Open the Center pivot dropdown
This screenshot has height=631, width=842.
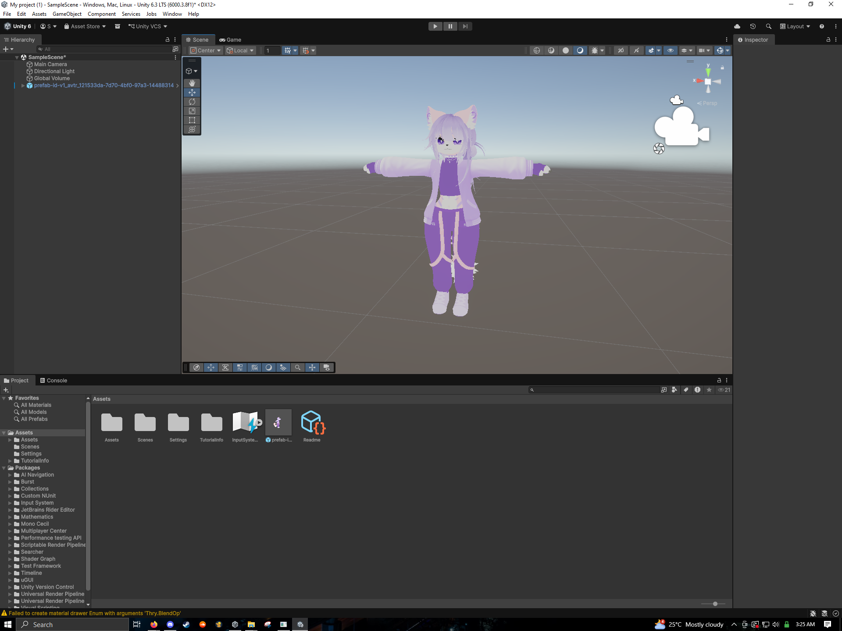(205, 50)
